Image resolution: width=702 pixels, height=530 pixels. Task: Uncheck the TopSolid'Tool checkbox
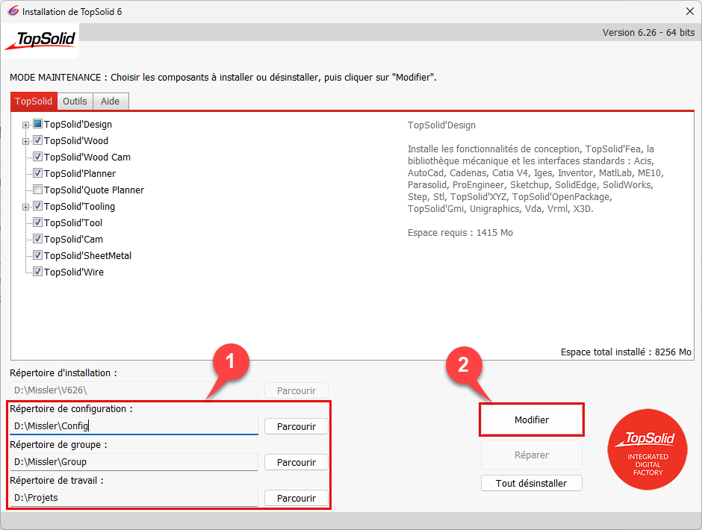[x=37, y=222]
